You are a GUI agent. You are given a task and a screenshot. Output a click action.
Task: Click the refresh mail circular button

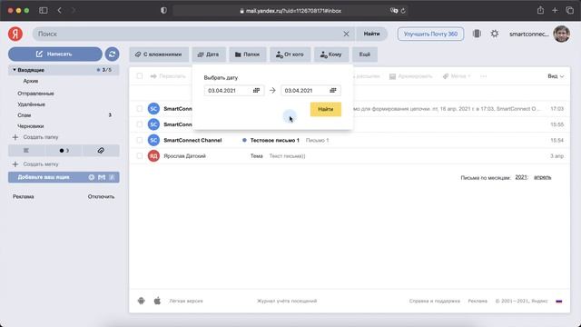(x=112, y=54)
